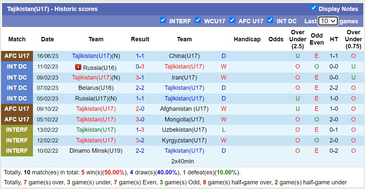Untick the INT DC filter checkbox
Image resolution: width=365 pixels, height=189 pixels.
click(x=270, y=20)
